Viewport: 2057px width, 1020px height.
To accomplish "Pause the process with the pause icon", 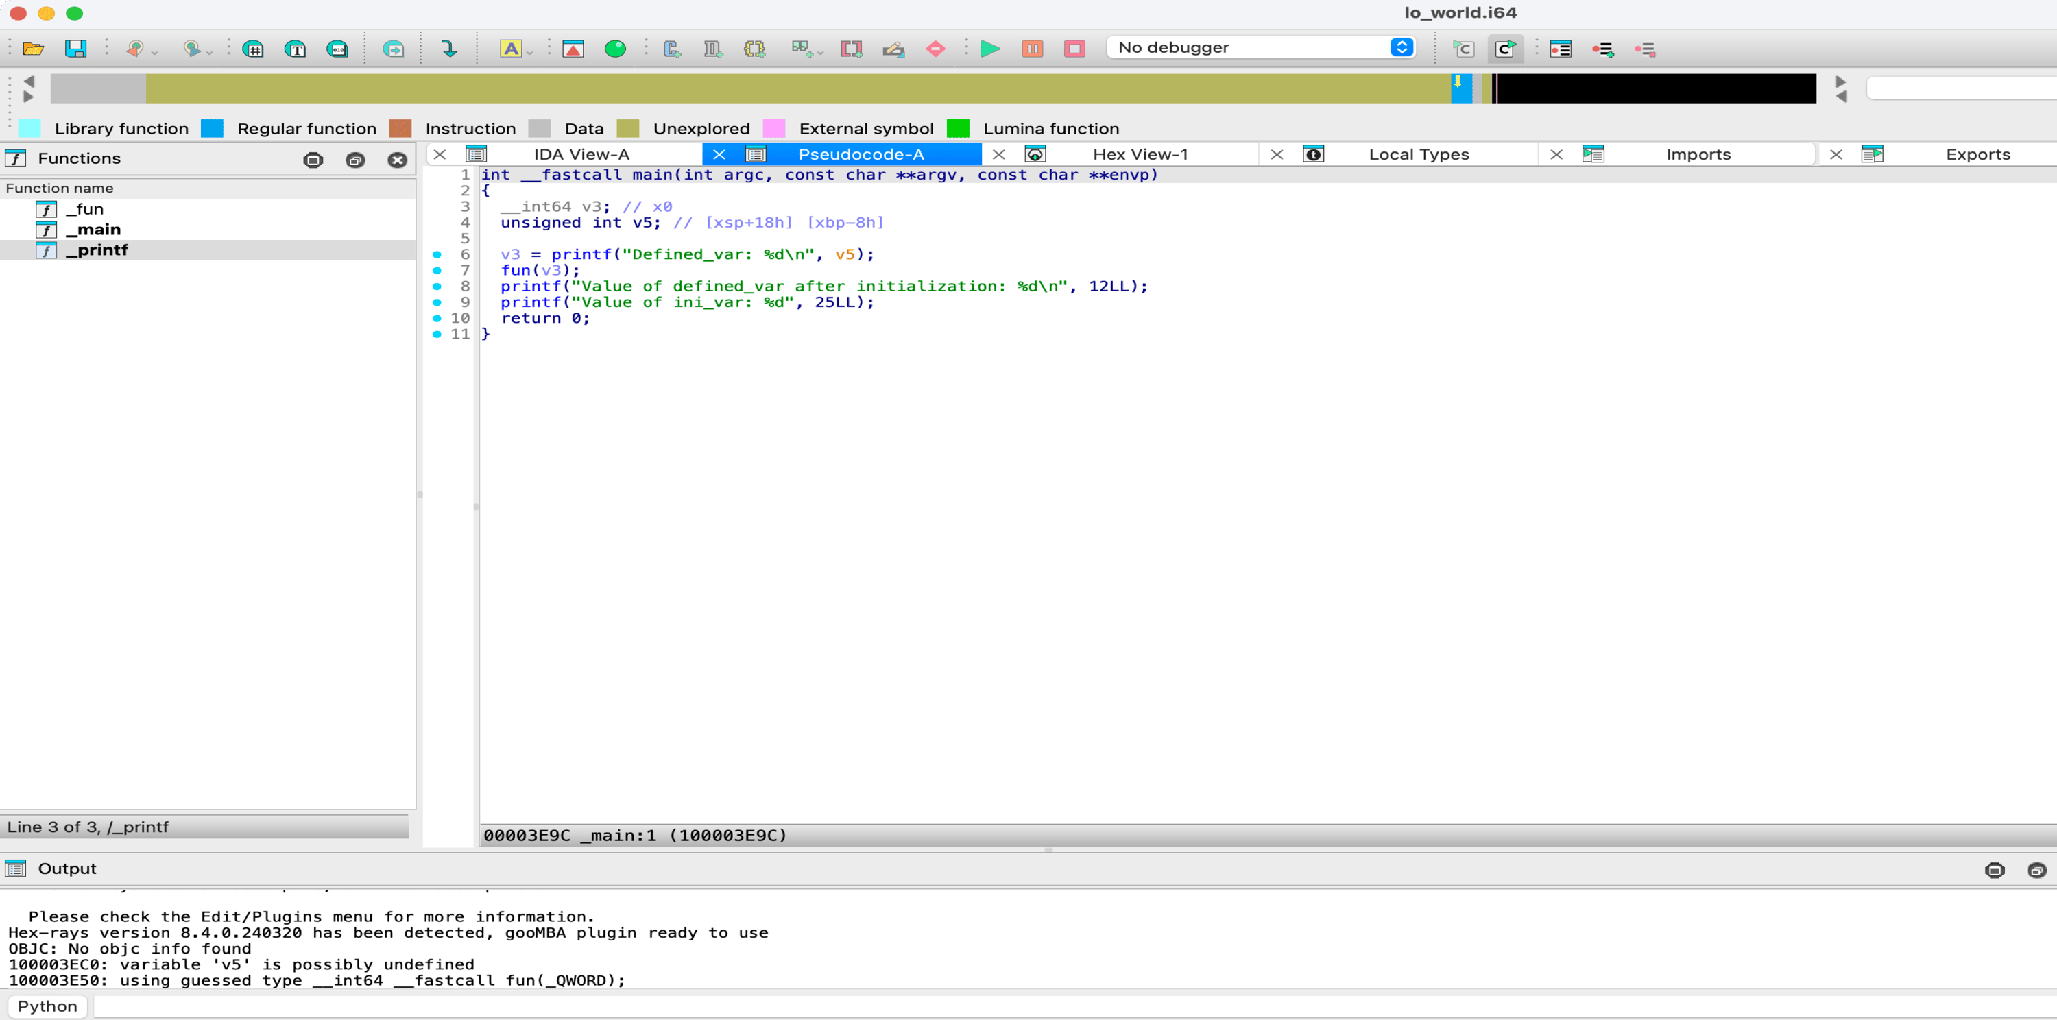I will click(x=1032, y=49).
